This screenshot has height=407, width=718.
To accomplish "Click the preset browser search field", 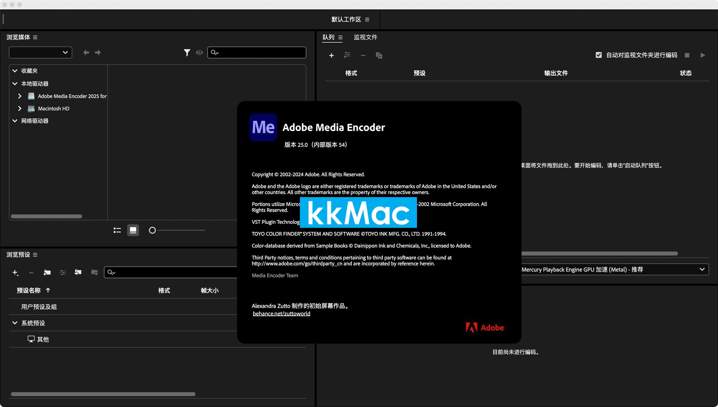I will (171, 272).
